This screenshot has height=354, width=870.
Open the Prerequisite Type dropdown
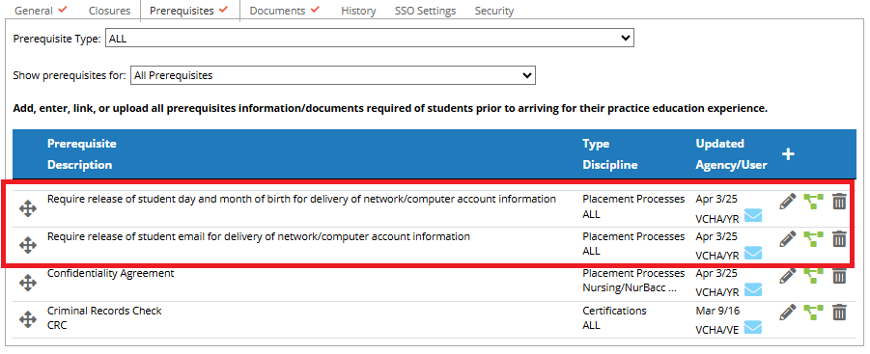(370, 39)
